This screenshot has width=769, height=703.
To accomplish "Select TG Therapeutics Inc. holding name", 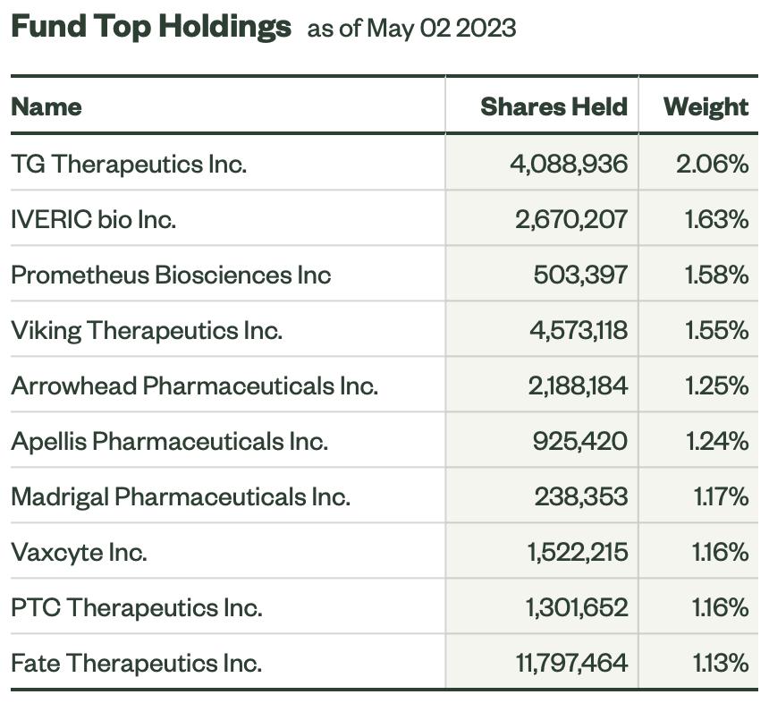I will click(x=129, y=164).
